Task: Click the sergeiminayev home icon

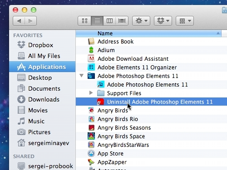Action: pyautogui.click(x=21, y=143)
